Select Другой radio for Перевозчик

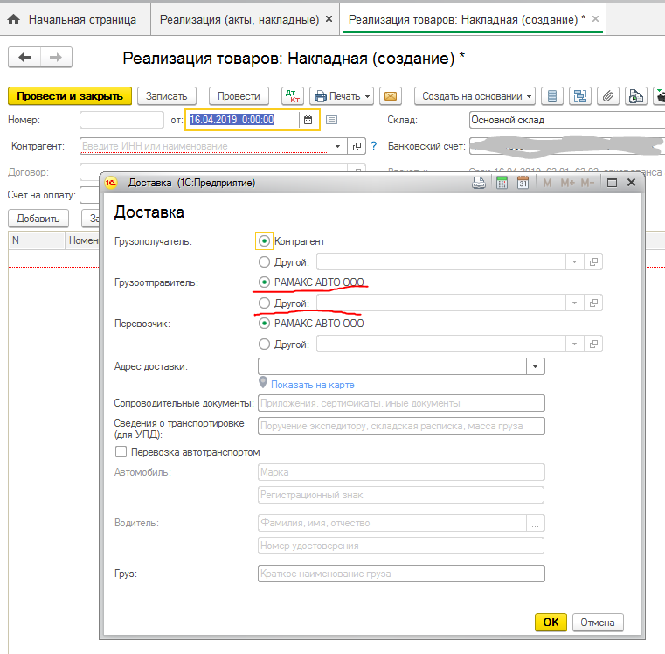tap(265, 344)
